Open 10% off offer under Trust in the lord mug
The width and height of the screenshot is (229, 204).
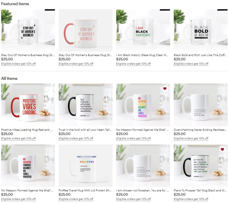coord(76,138)
